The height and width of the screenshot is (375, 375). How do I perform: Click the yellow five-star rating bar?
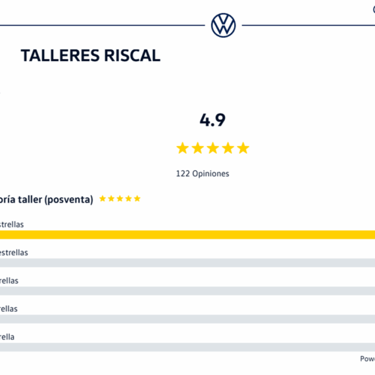[187, 235]
